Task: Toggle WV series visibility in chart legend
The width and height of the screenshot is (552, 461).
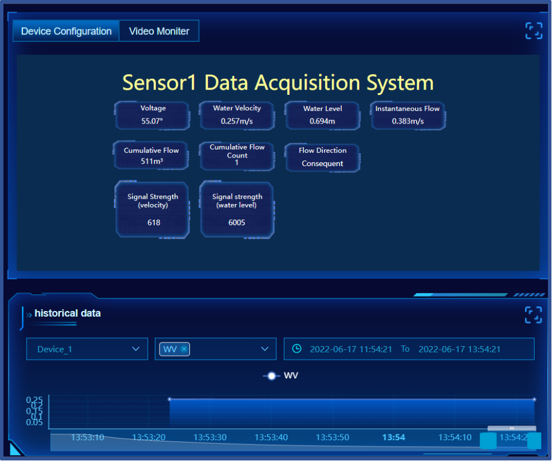Action: pyautogui.click(x=280, y=375)
